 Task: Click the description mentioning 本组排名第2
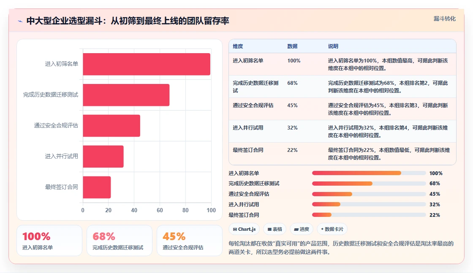pyautogui.click(x=388, y=87)
